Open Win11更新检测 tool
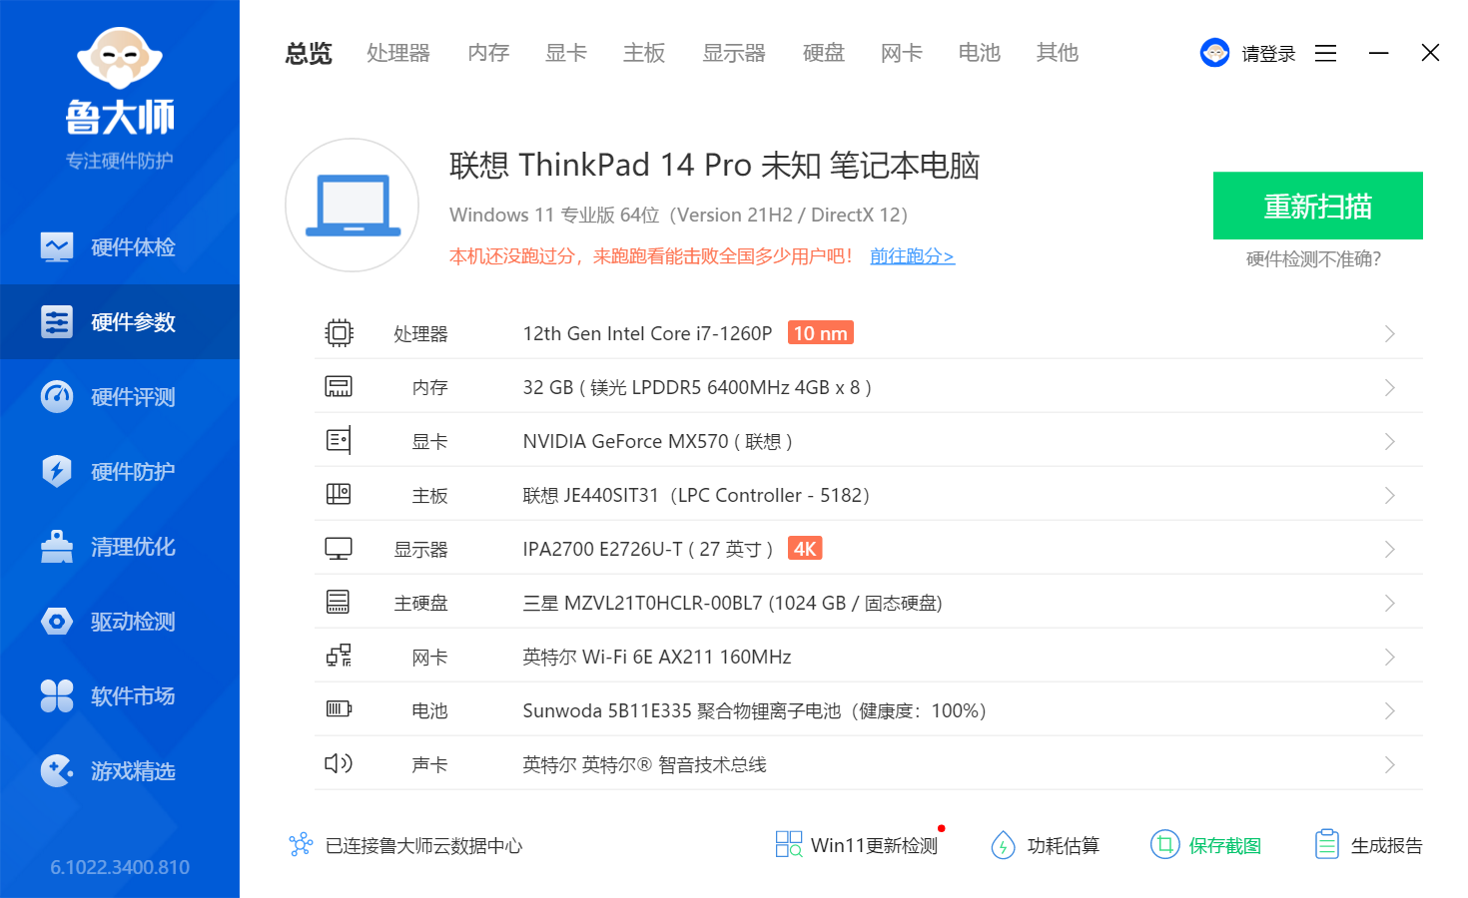 [x=857, y=845]
